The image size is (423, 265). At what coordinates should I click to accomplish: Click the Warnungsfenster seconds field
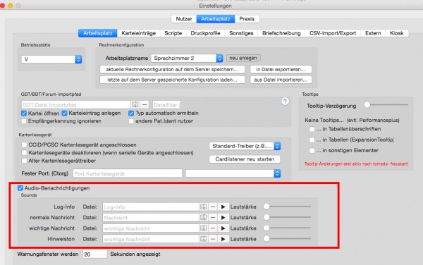[x=94, y=254]
